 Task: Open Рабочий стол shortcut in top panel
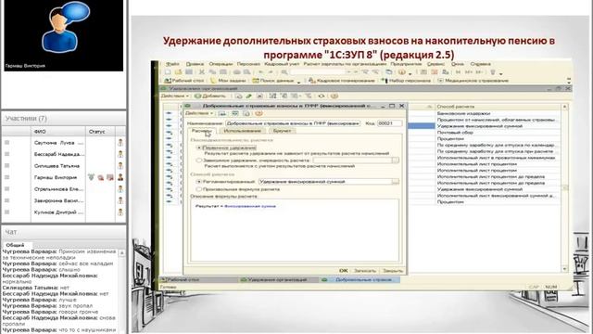pyautogui.click(x=184, y=81)
